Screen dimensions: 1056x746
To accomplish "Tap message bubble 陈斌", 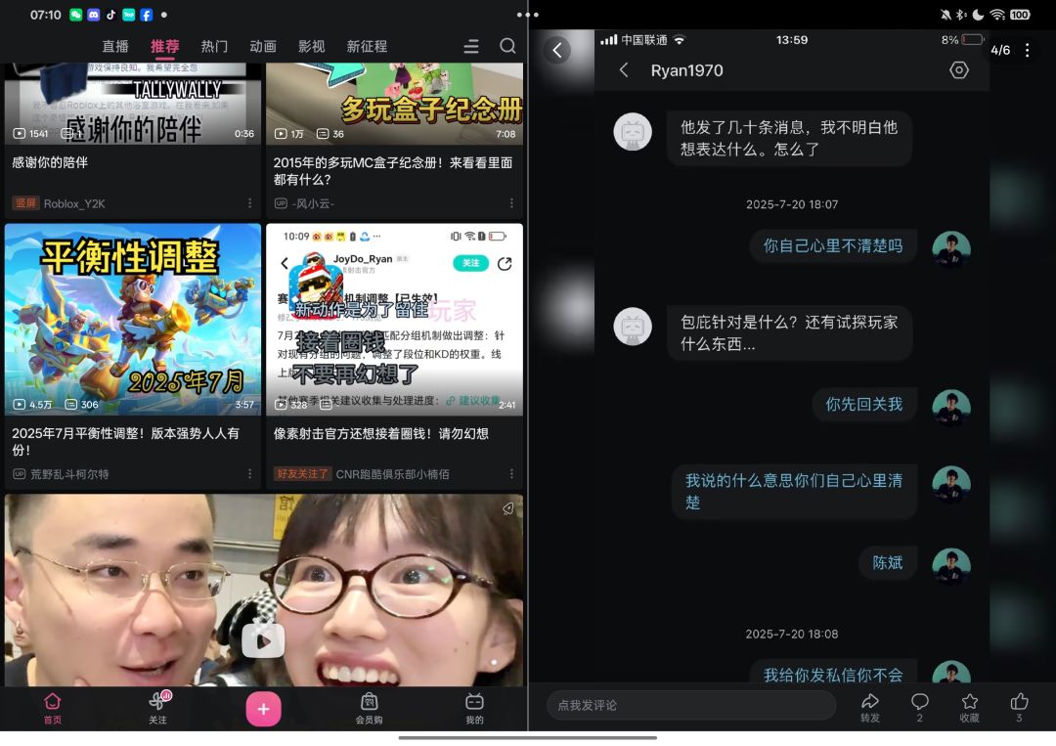I will (x=888, y=563).
